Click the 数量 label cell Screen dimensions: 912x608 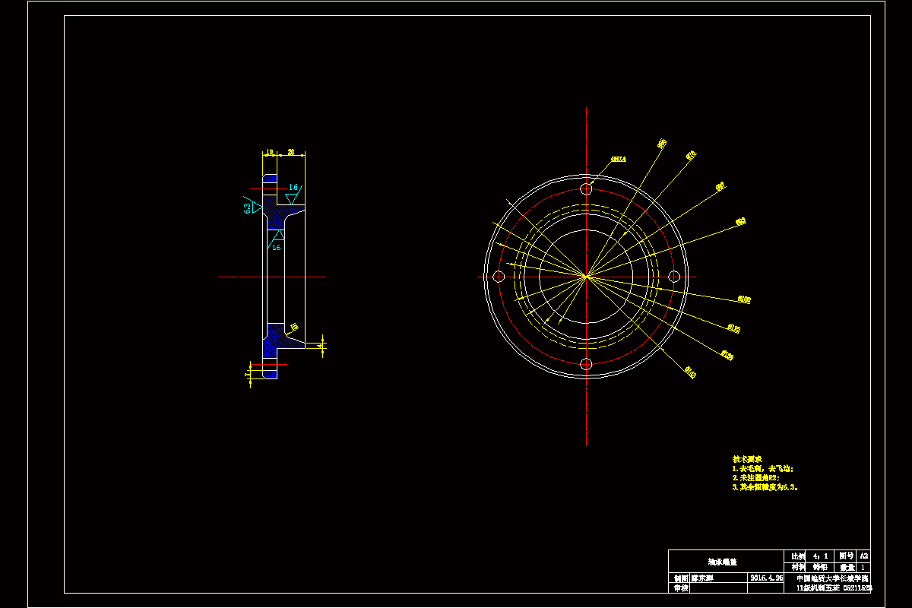846,567
